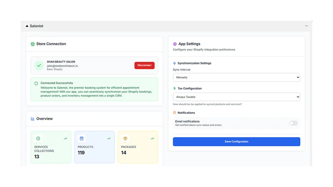Toggle the Email notifications switch
The width and height of the screenshot is (333, 187).
[x=293, y=123]
